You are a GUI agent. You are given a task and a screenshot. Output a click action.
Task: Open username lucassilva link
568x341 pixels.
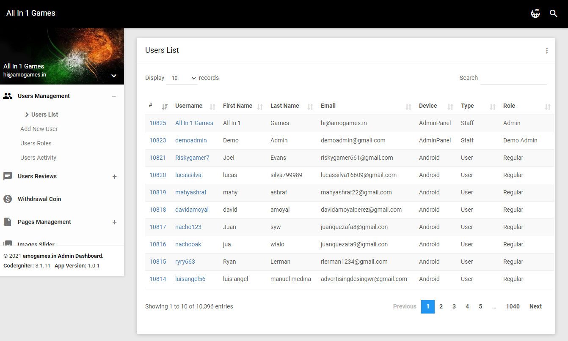pyautogui.click(x=188, y=175)
